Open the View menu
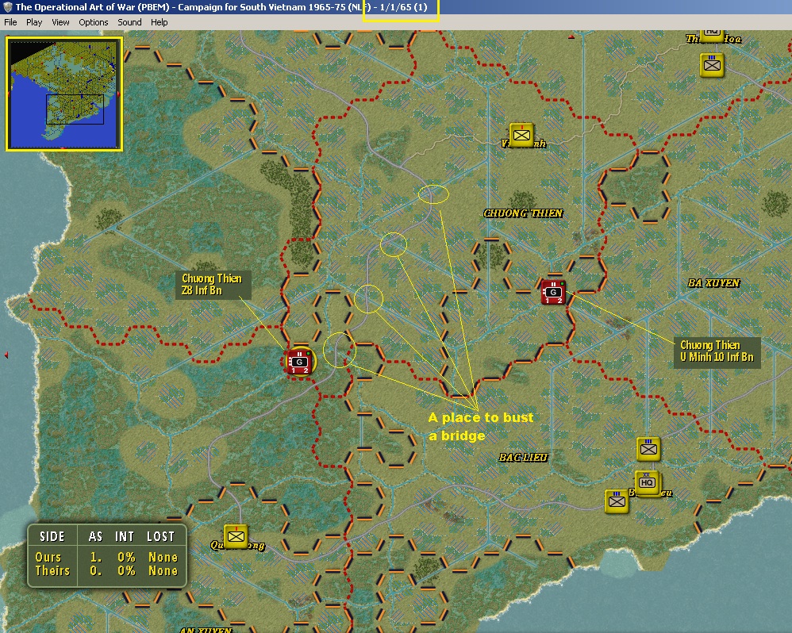Viewport: 792px width, 633px height. [60, 22]
